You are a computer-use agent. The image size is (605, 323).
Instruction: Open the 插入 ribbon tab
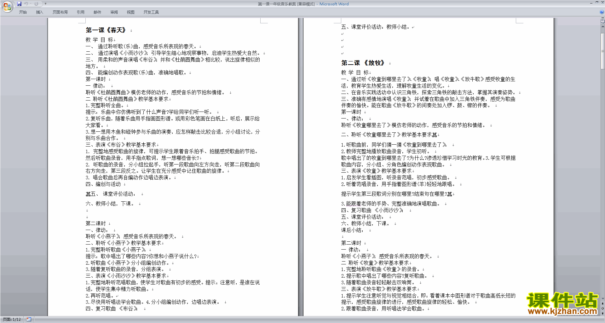click(x=39, y=12)
